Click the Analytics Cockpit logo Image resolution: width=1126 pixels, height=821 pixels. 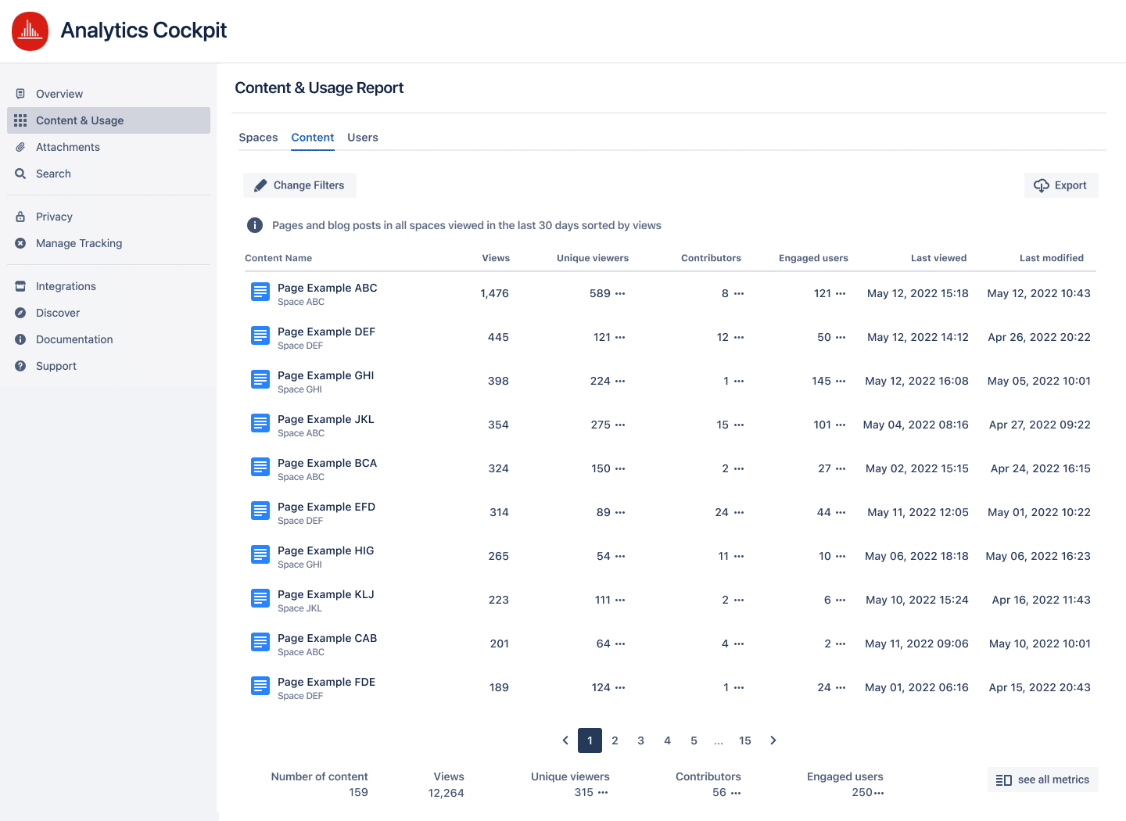pos(30,31)
